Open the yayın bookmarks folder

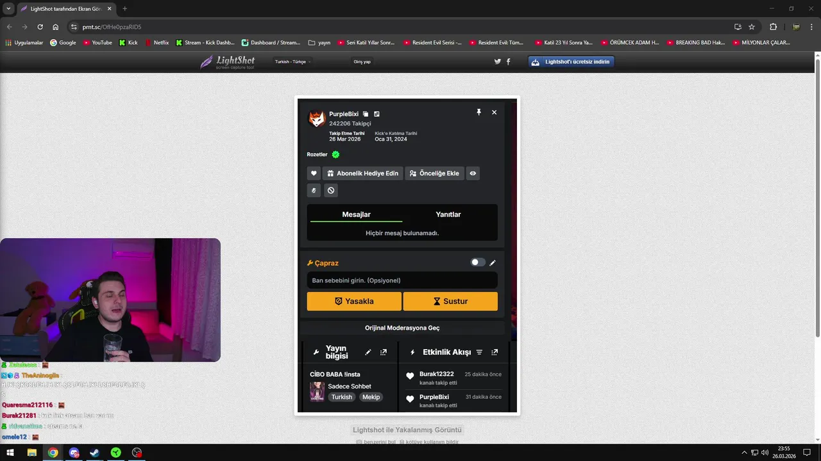coord(319,43)
